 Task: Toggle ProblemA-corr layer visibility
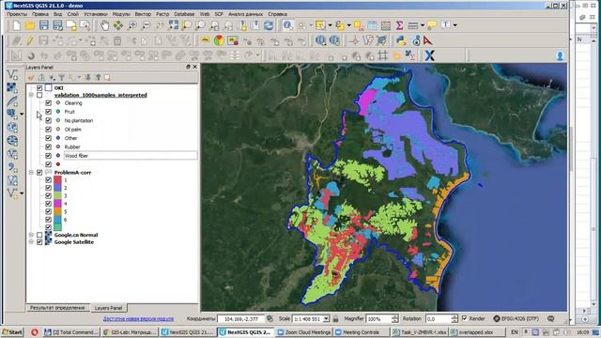[x=39, y=173]
